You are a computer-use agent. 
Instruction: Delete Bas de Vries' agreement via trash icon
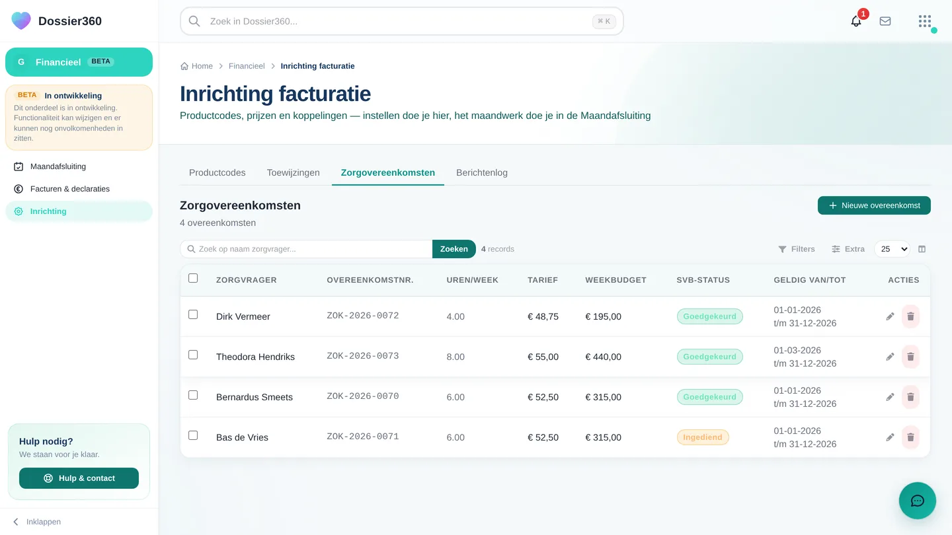[910, 437]
